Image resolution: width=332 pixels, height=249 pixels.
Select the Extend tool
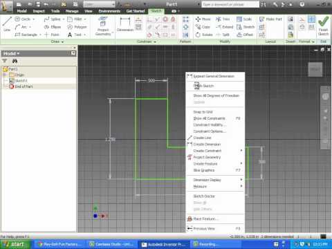click(224, 27)
